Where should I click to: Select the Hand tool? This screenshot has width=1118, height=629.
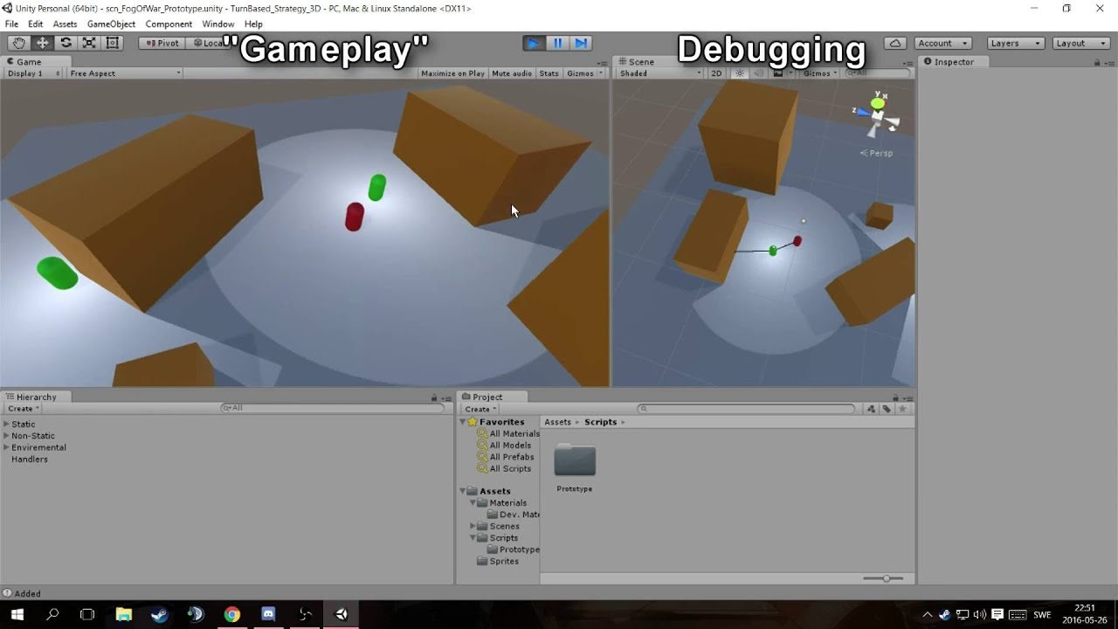pos(18,43)
